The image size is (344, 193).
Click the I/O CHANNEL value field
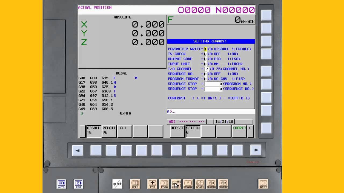click(207, 69)
